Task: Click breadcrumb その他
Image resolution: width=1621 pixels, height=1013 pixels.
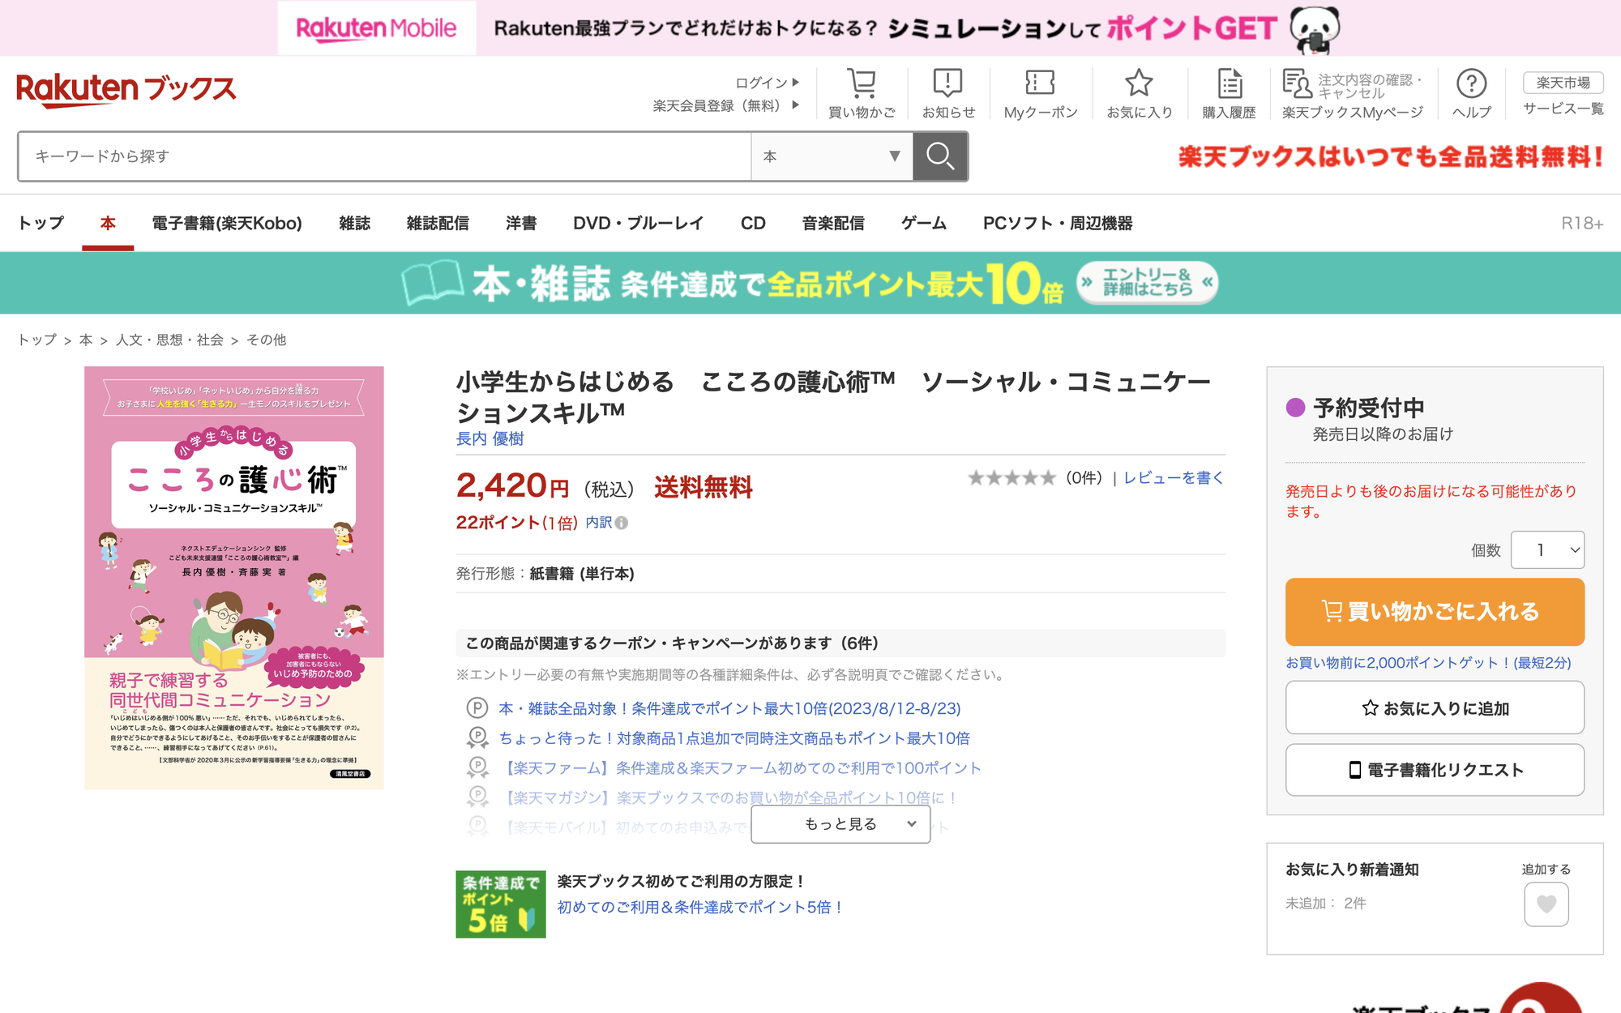Action: (x=267, y=340)
